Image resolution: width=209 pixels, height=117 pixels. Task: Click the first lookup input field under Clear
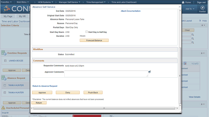[186, 35]
